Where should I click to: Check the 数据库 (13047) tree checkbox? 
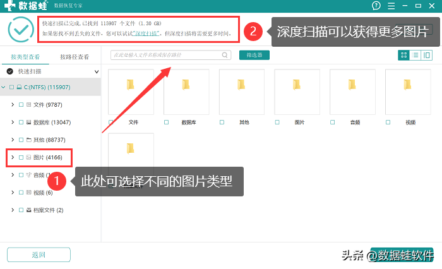coord(21,122)
